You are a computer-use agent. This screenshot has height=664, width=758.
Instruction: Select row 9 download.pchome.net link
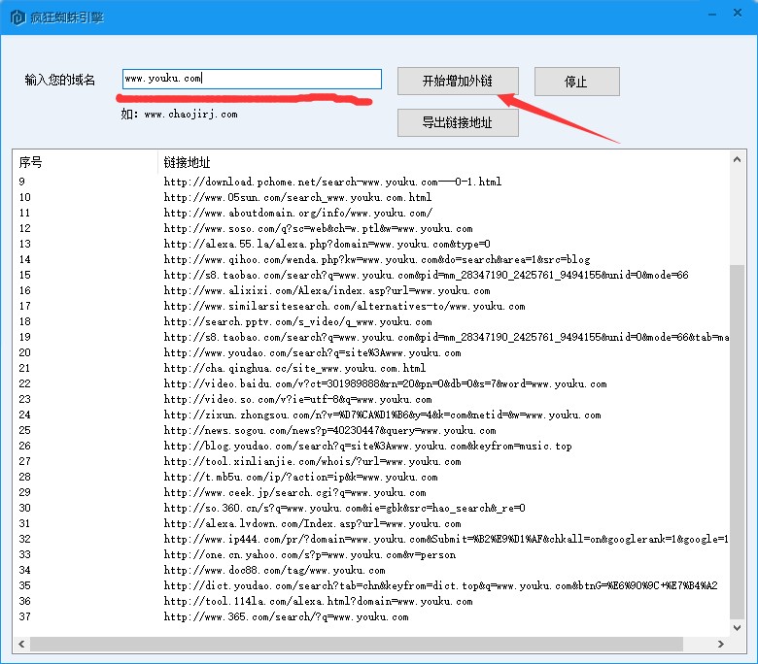(x=332, y=182)
